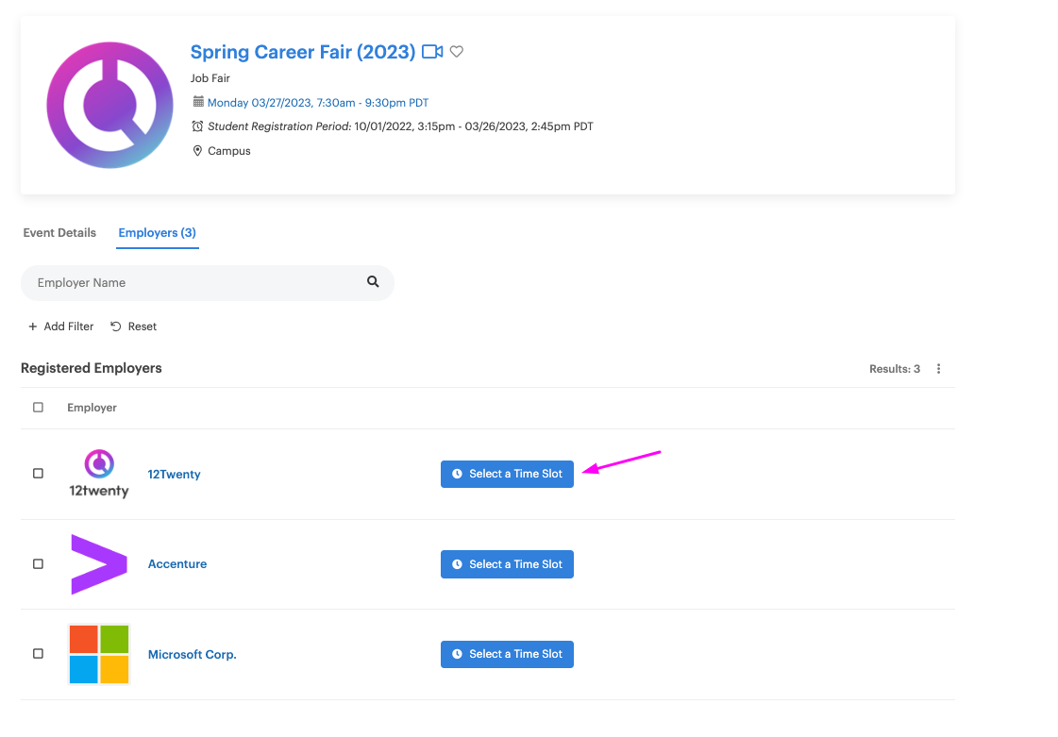Screen dimensions: 1058x737
Task: Favorite the event with the heart icon
Action: point(457,51)
